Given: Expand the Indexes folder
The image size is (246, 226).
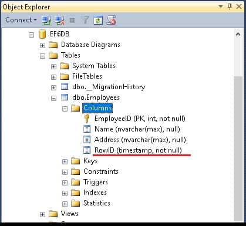Looking at the screenshot, I should (65, 193).
